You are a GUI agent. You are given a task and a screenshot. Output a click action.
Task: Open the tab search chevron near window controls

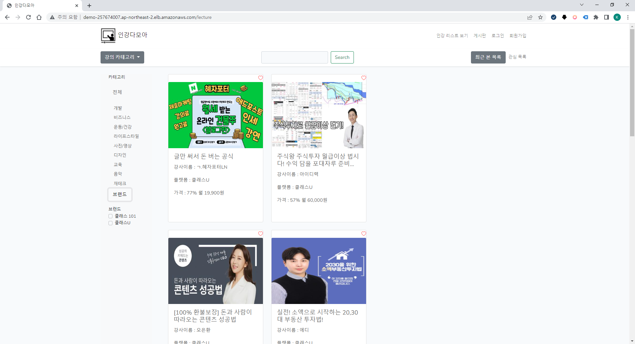click(581, 5)
